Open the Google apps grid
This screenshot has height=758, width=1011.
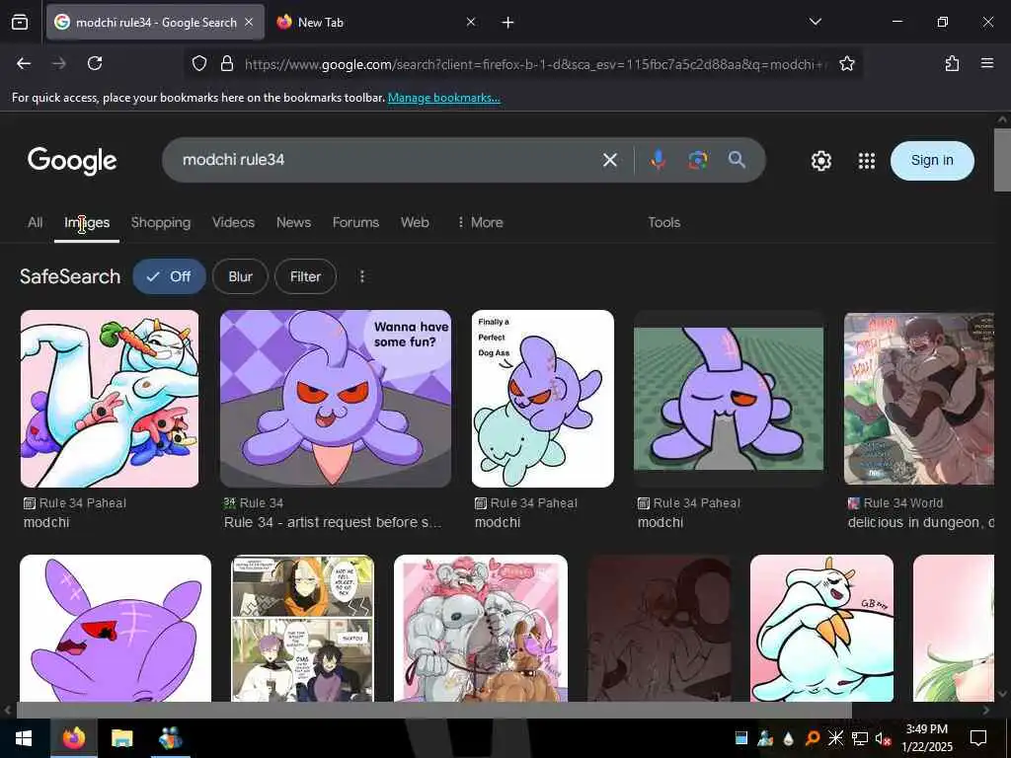click(x=867, y=161)
